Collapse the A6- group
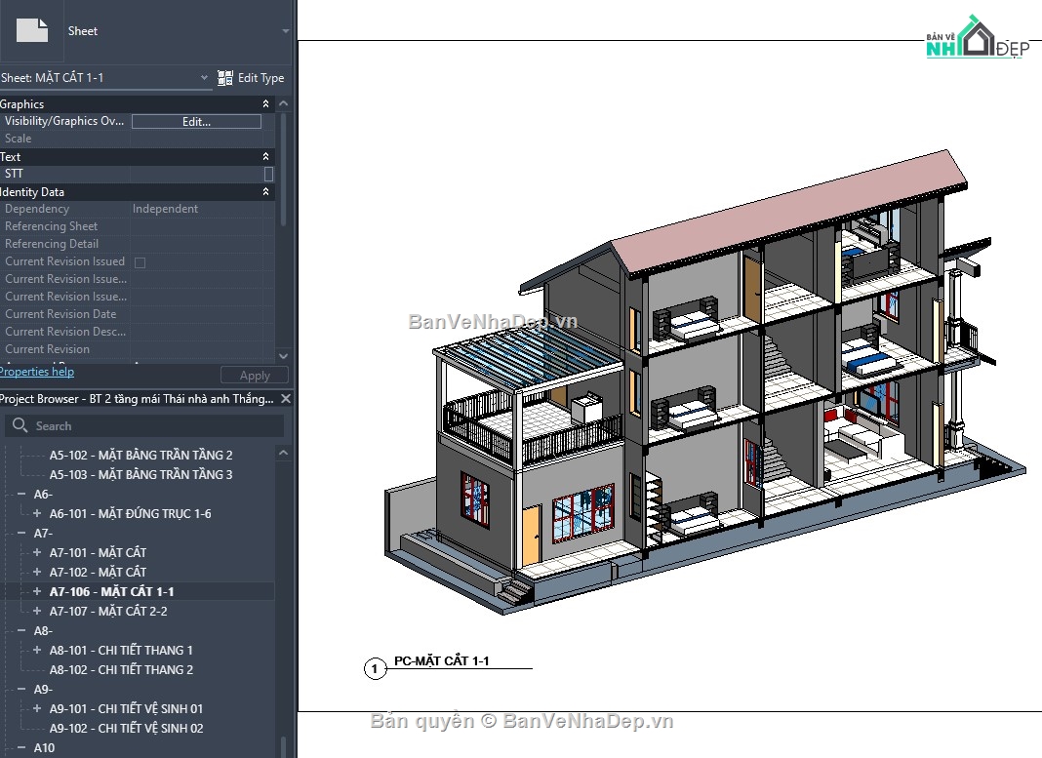 [21, 495]
